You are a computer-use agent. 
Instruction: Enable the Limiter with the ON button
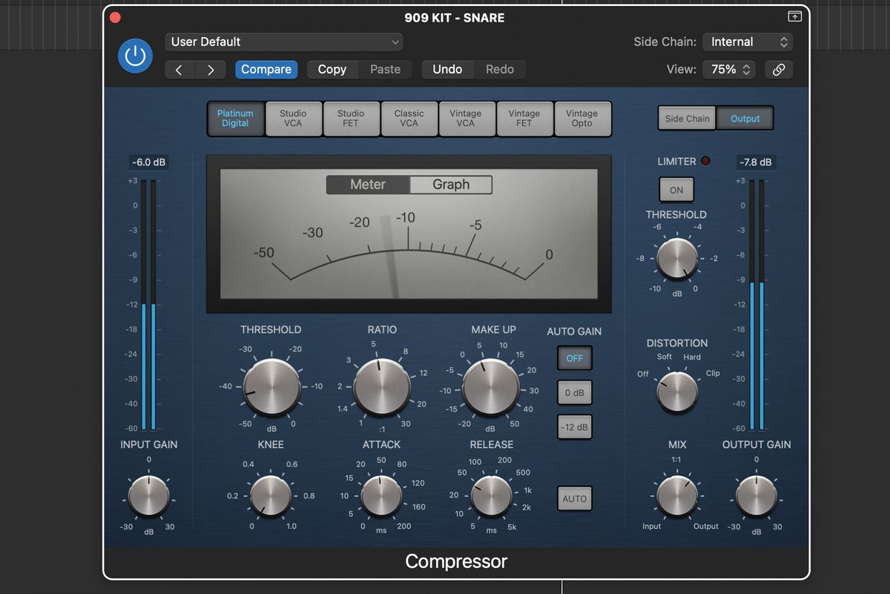[x=676, y=189]
